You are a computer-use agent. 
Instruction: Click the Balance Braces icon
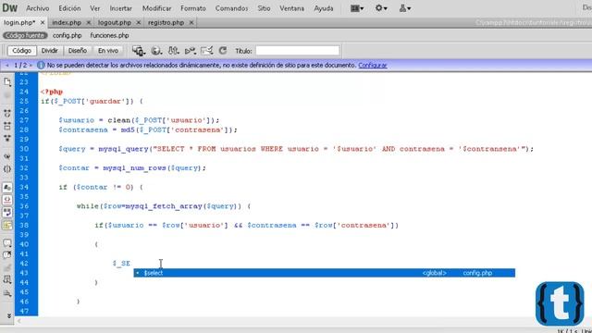tap(7, 168)
